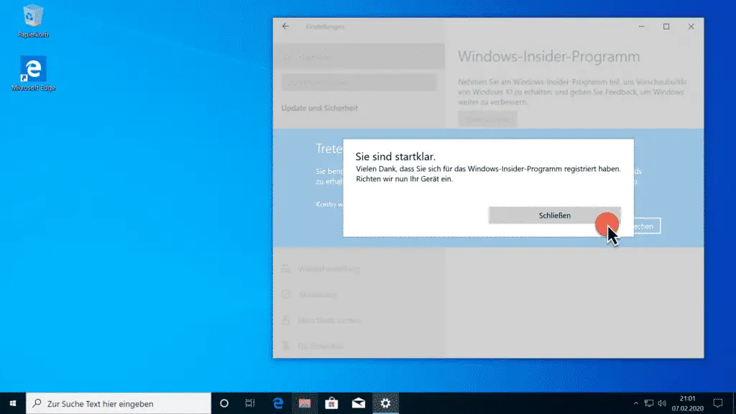Open the clock showing 21:01
The image size is (736, 414).
click(x=688, y=403)
